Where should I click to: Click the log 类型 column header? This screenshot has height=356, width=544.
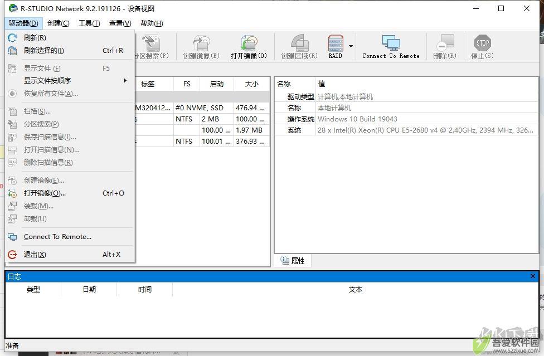[x=33, y=290]
